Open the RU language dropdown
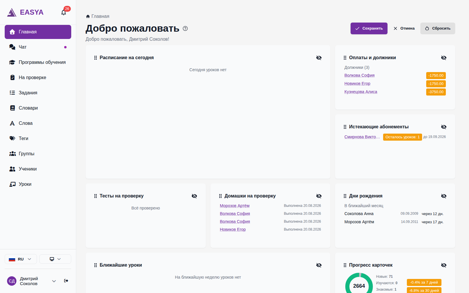 [21, 259]
